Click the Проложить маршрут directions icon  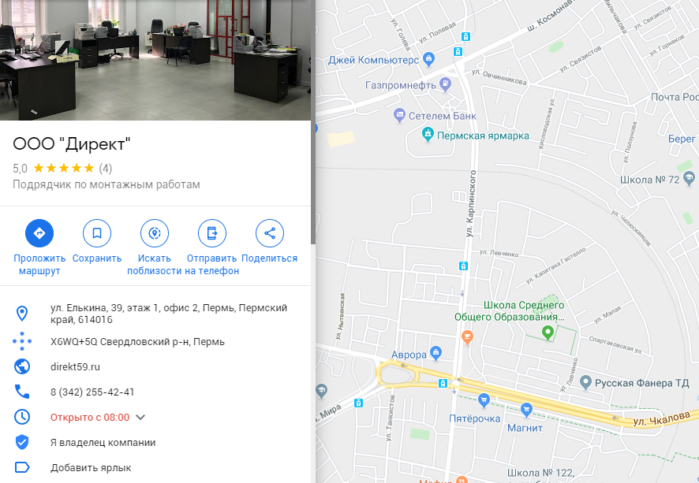click(39, 233)
